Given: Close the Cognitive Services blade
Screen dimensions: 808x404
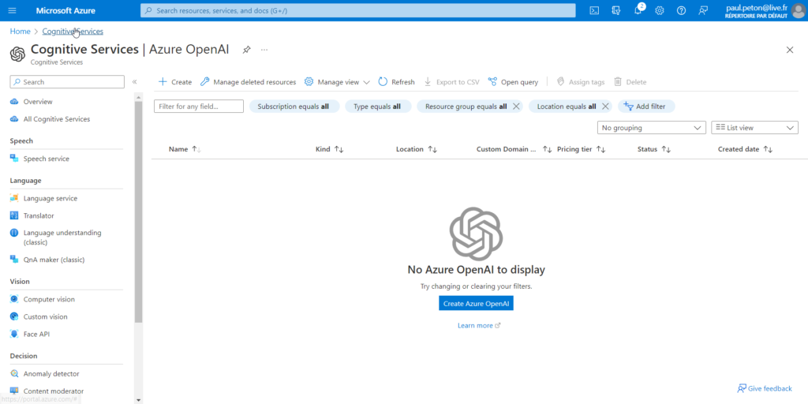Looking at the screenshot, I should pos(789,50).
